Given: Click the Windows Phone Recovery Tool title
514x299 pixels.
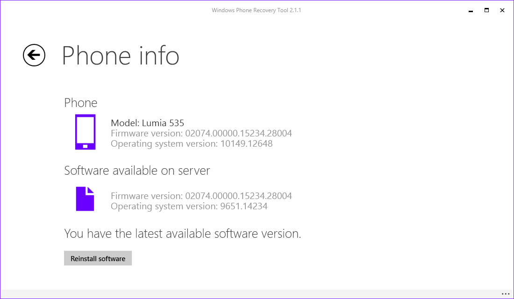Looking at the screenshot, I should 256,10.
